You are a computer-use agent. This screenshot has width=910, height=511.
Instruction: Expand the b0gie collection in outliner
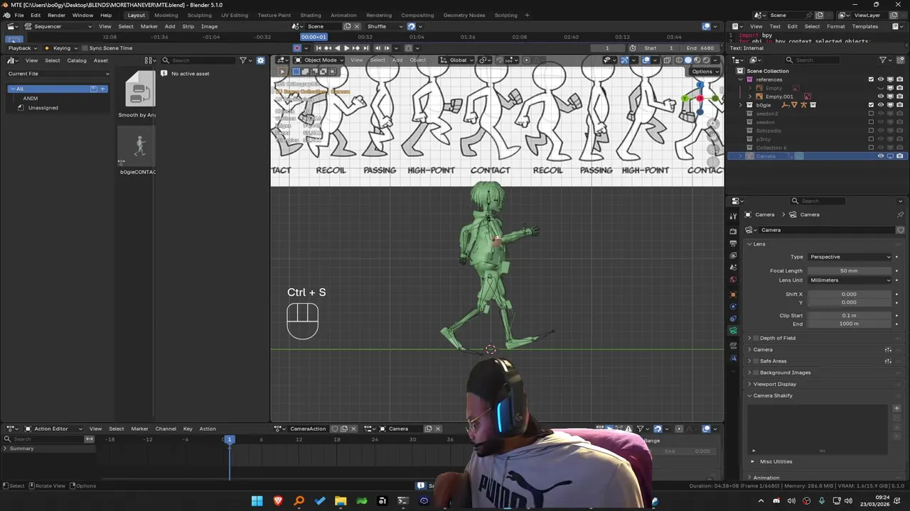[x=741, y=105]
